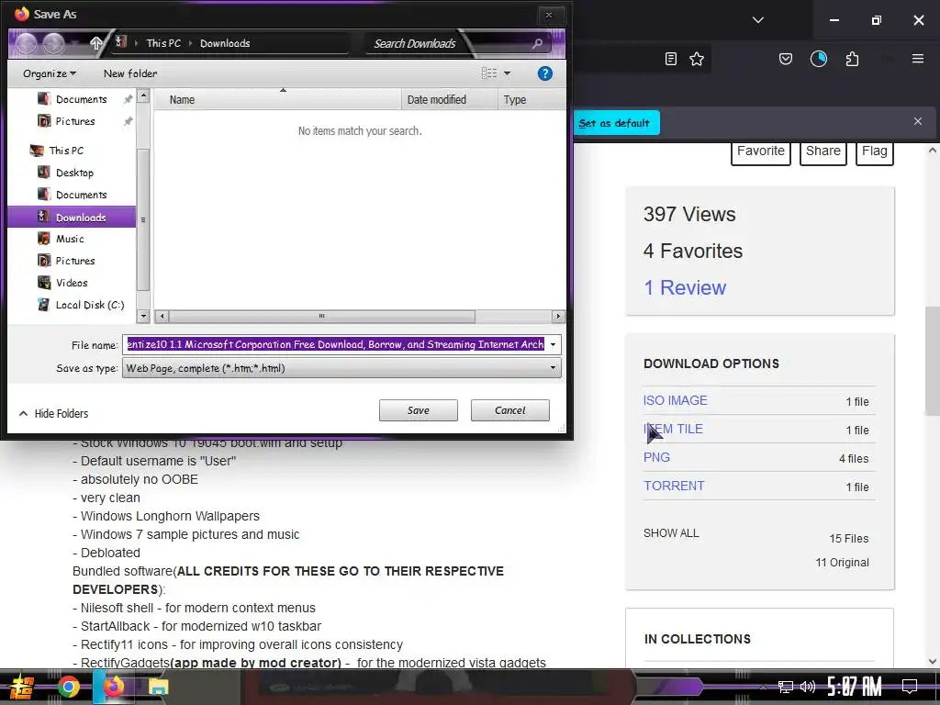Click Save button
Image resolution: width=940 pixels, height=705 pixels.
[x=419, y=410]
